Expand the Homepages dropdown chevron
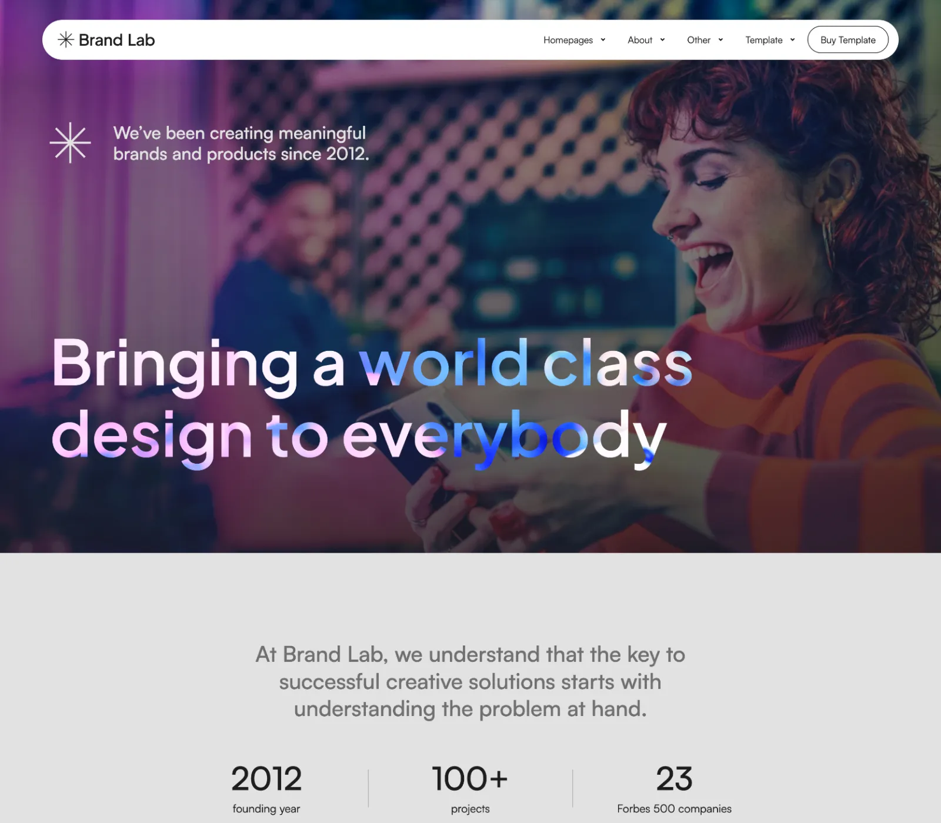This screenshot has height=823, width=941. (603, 40)
